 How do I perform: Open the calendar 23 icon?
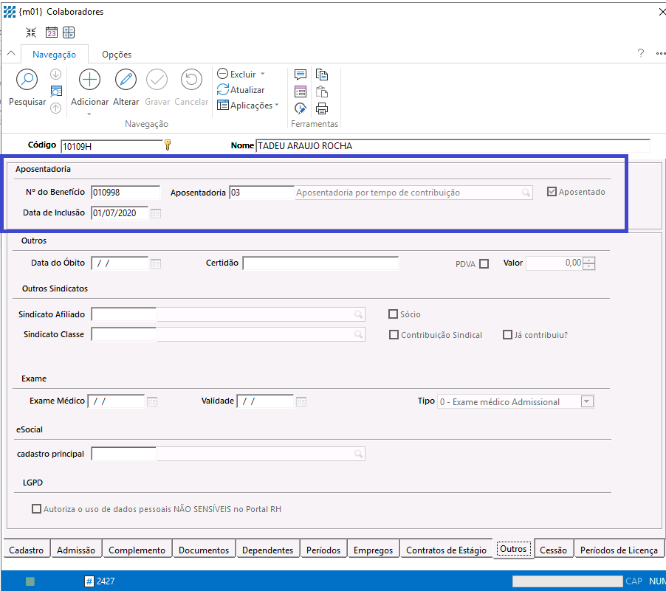tap(52, 32)
